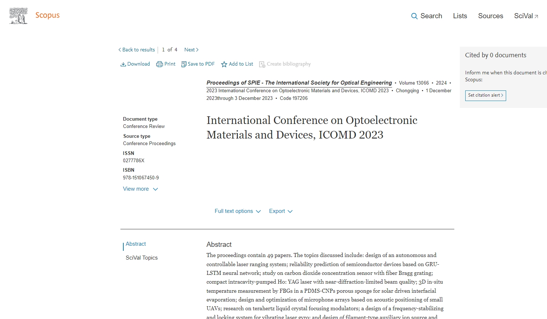This screenshot has width=547, height=319.
Task: Click the Save to PDF icon
Action: 184,64
